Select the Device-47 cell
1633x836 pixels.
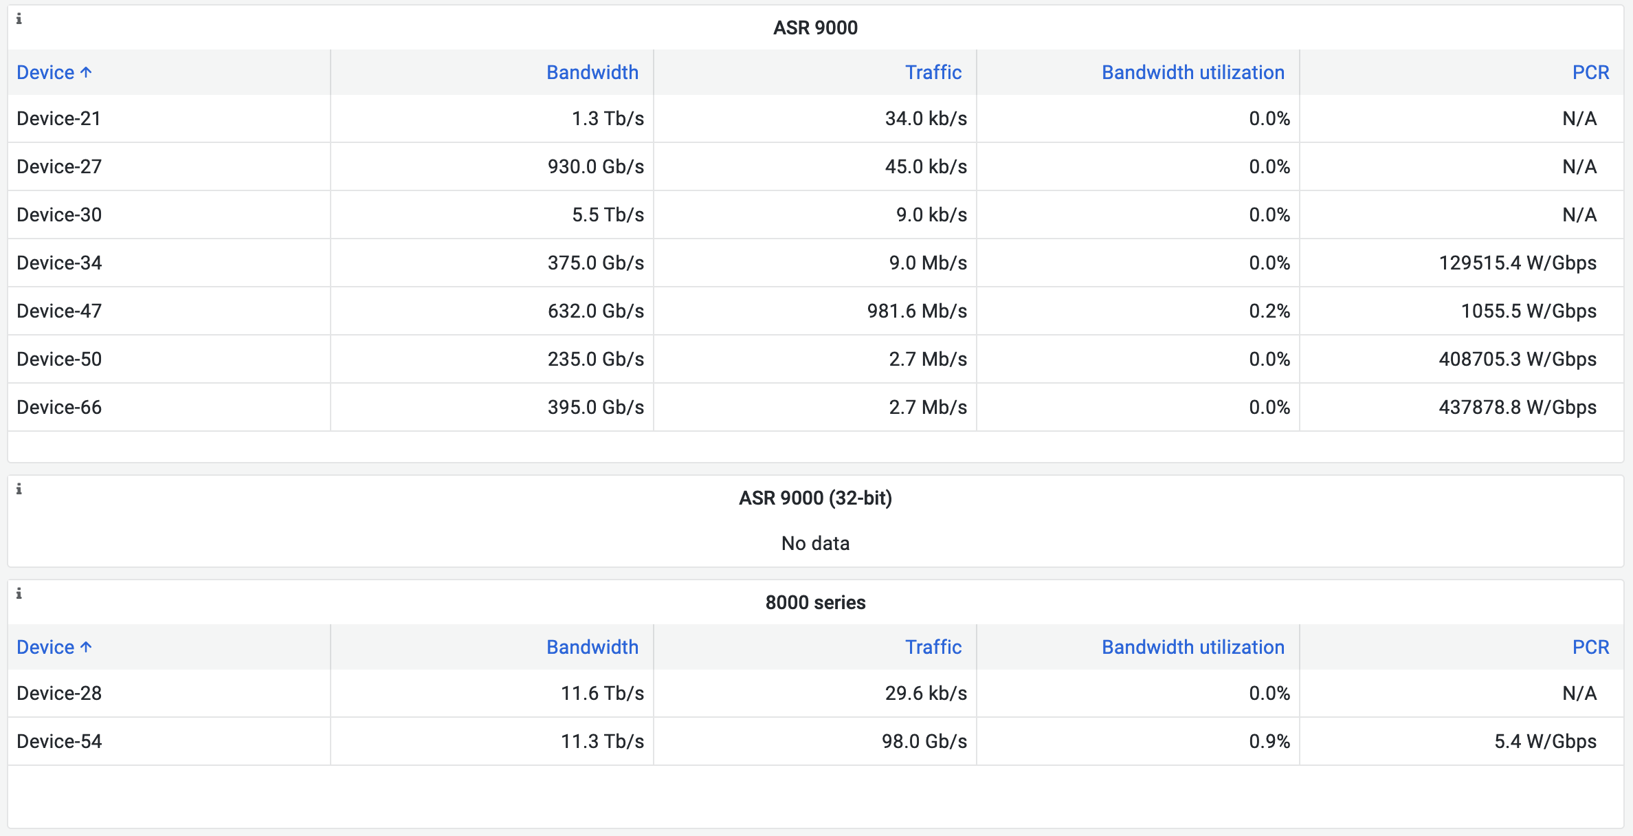(x=59, y=311)
